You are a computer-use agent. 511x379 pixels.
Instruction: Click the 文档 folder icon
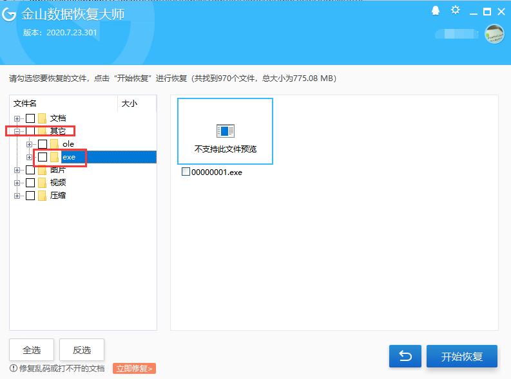(43, 118)
